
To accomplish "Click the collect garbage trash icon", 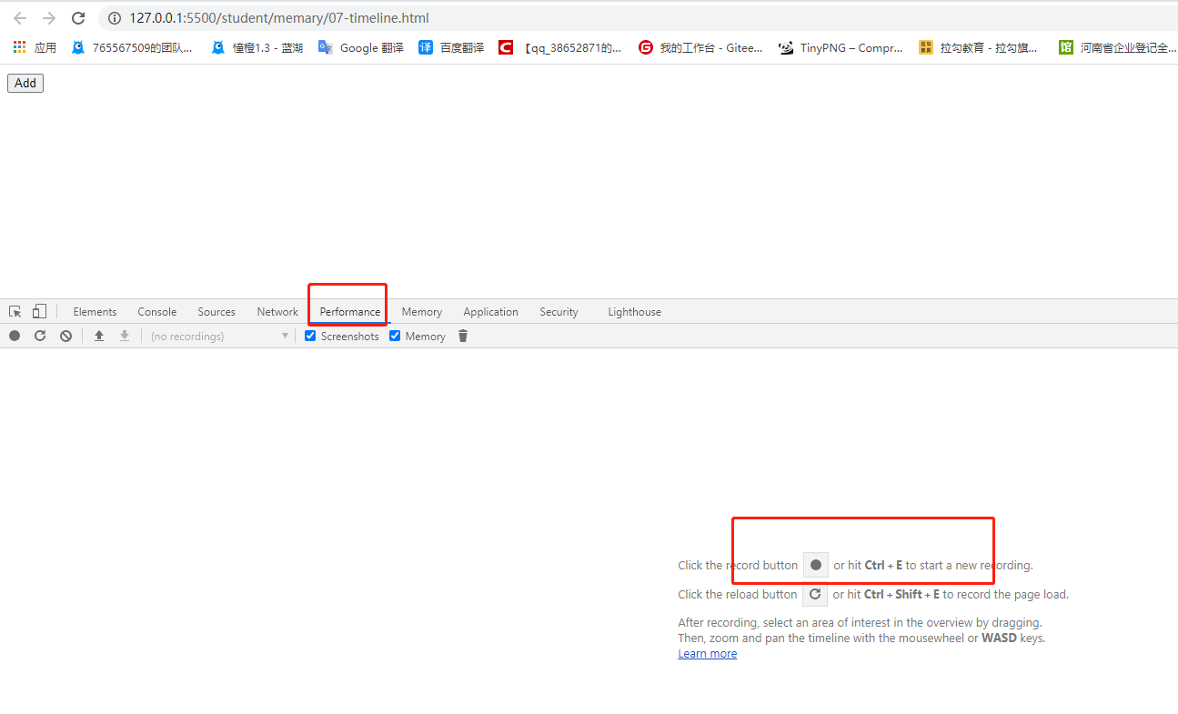I will click(463, 336).
